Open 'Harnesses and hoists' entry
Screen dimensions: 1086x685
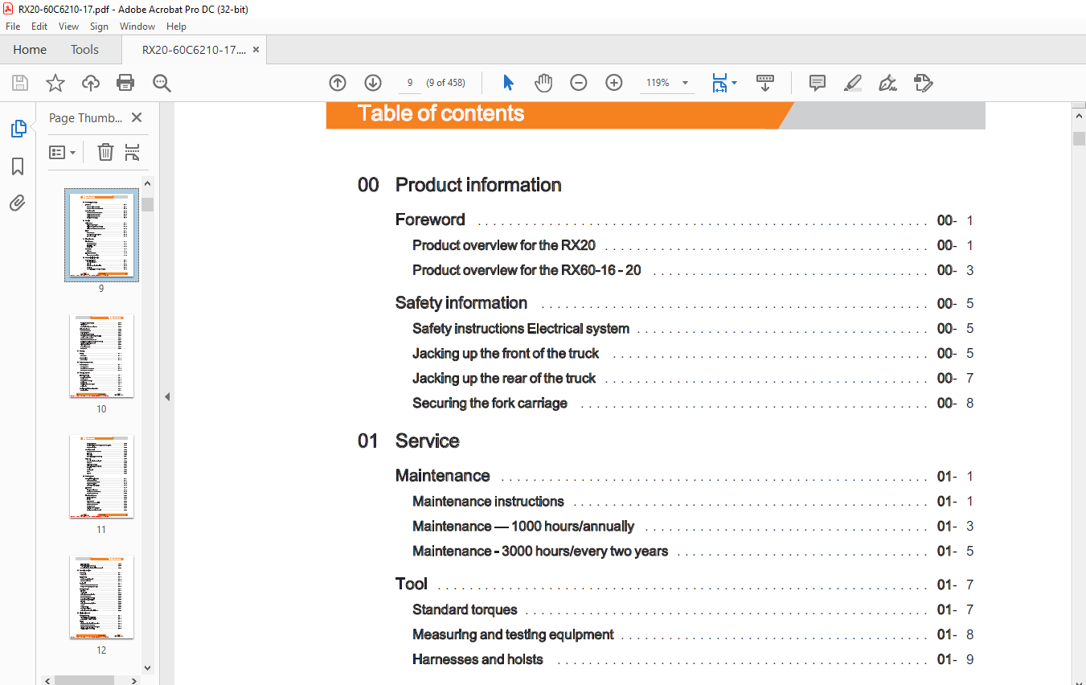click(477, 659)
